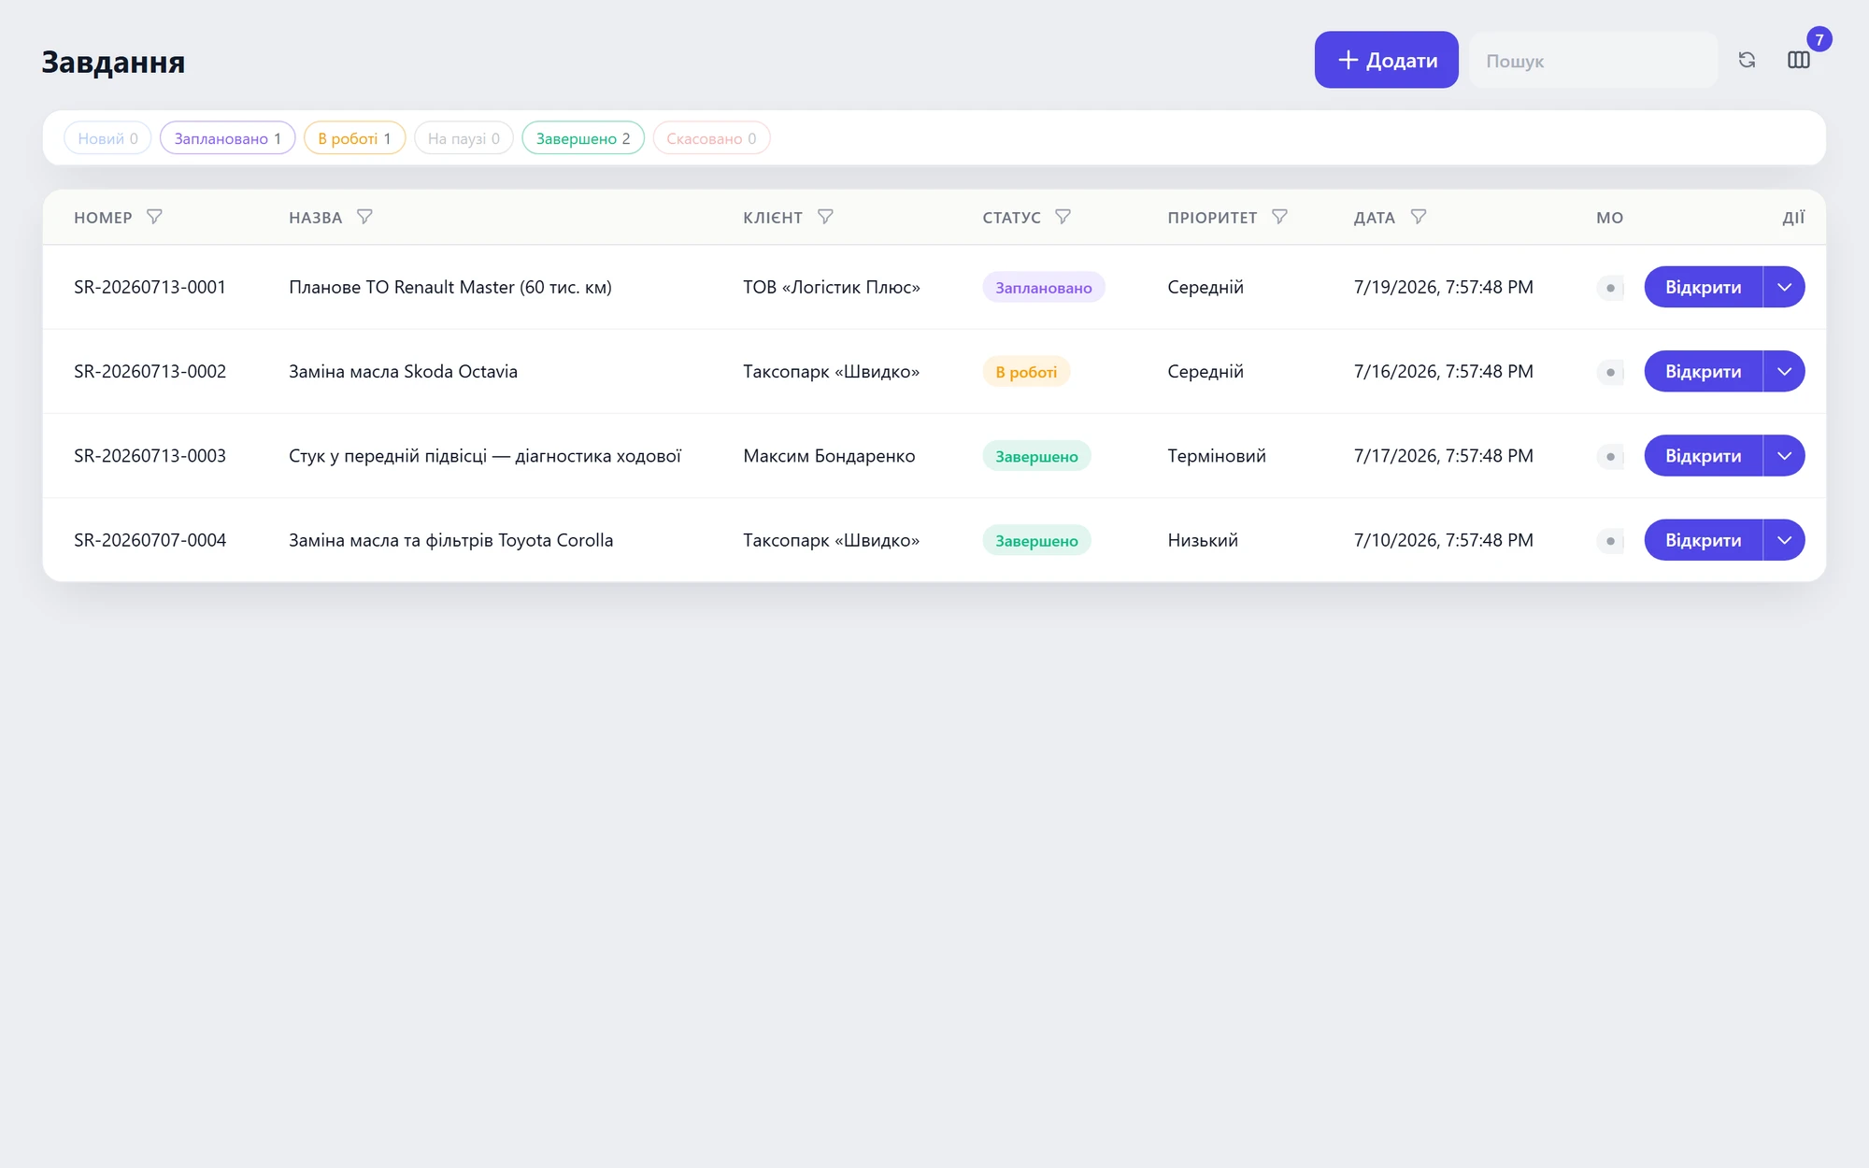Open task Стук у передній підвісці with Відкрити
Screen dimensions: 1869x1168
[x=1703, y=455]
